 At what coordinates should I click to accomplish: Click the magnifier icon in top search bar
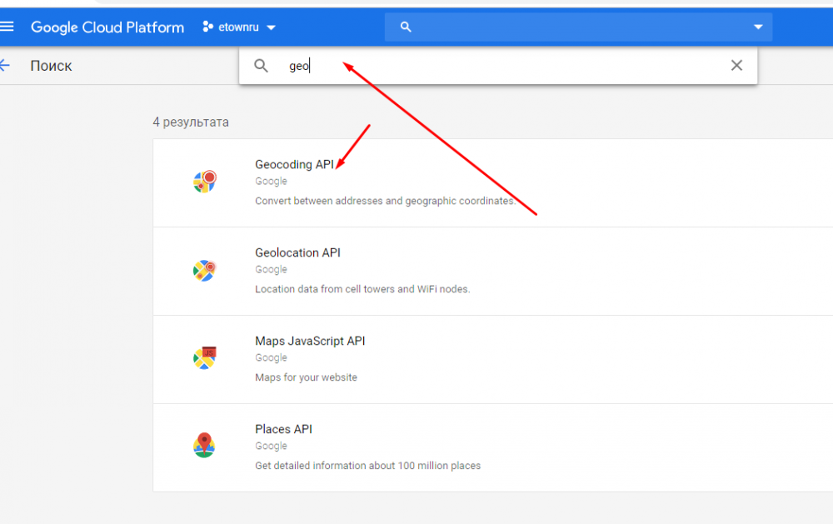coord(406,27)
